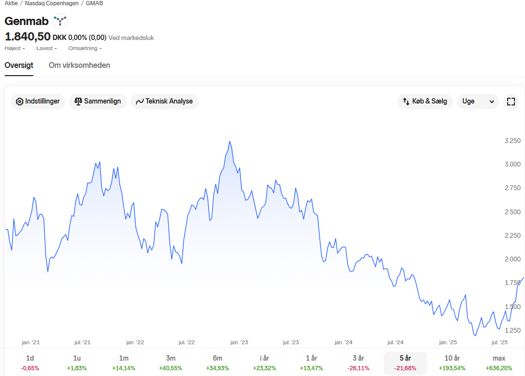
Task: Select the i år time range
Action: coord(264,363)
